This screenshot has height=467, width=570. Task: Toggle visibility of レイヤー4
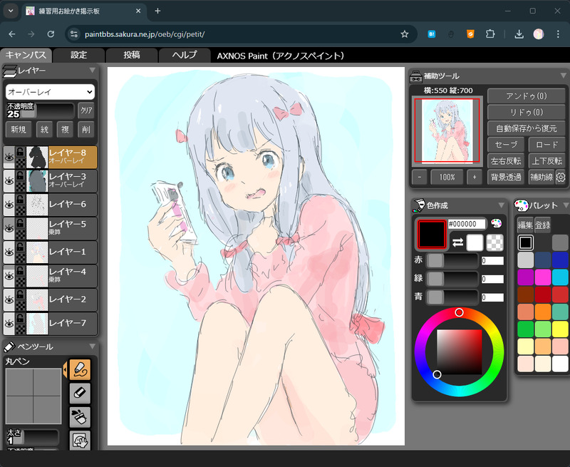pyautogui.click(x=9, y=276)
